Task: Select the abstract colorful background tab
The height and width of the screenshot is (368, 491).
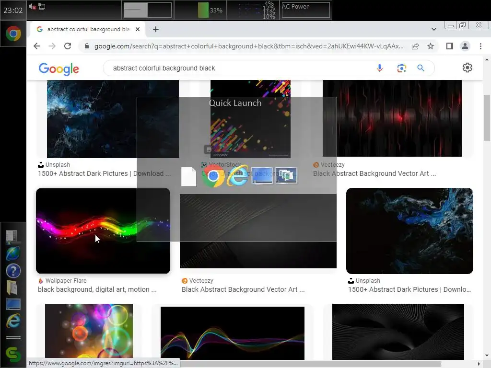Action: click(88, 29)
